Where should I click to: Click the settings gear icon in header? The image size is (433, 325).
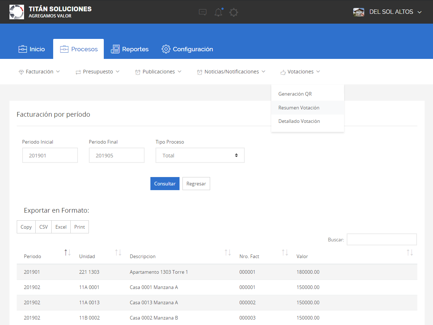pyautogui.click(x=234, y=12)
